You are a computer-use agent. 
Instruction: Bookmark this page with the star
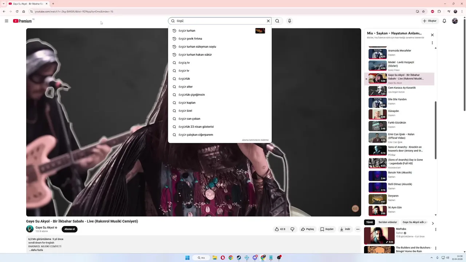pyautogui.click(x=423, y=11)
